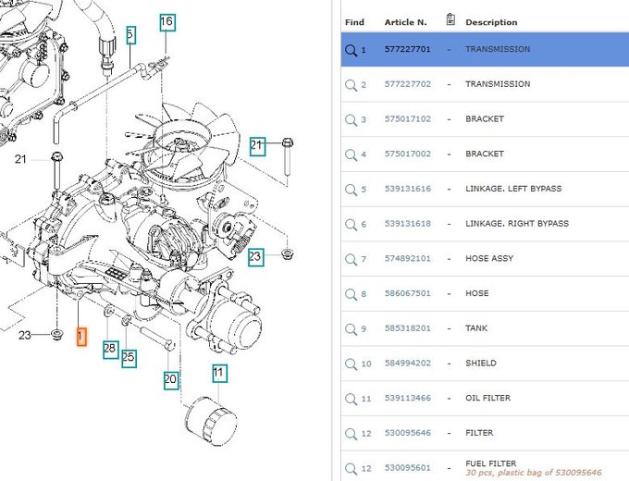Click note '30 pcs, plastic bag of 530095646'
The width and height of the screenshot is (629, 481).
(534, 473)
